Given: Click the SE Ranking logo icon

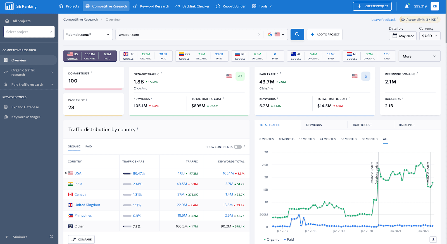Looking at the screenshot, I should click(x=9, y=6).
